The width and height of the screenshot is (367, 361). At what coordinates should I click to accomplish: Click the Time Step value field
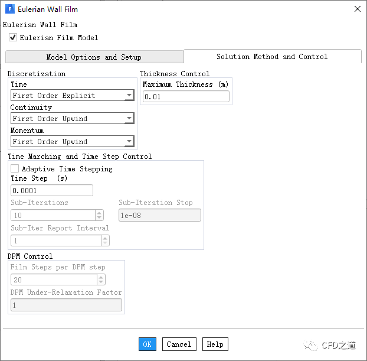click(52, 190)
